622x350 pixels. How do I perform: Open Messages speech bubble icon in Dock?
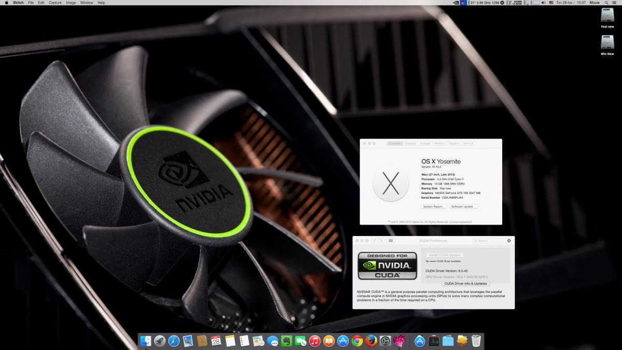[272, 341]
